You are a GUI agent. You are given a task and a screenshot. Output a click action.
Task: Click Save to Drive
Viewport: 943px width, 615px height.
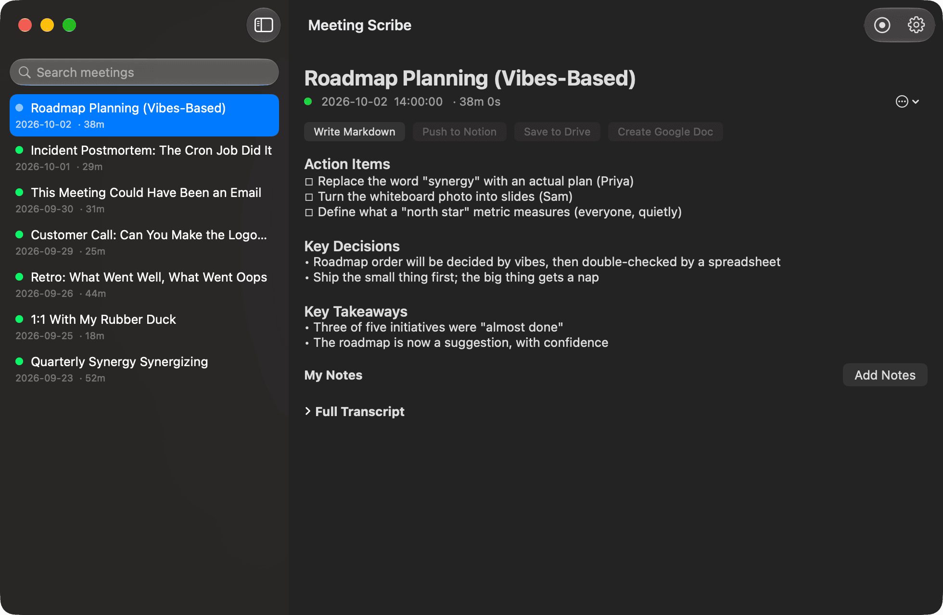(x=557, y=132)
